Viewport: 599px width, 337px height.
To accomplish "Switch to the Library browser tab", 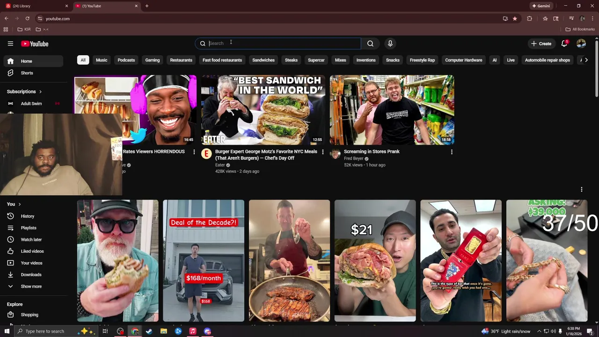I will coord(36,6).
